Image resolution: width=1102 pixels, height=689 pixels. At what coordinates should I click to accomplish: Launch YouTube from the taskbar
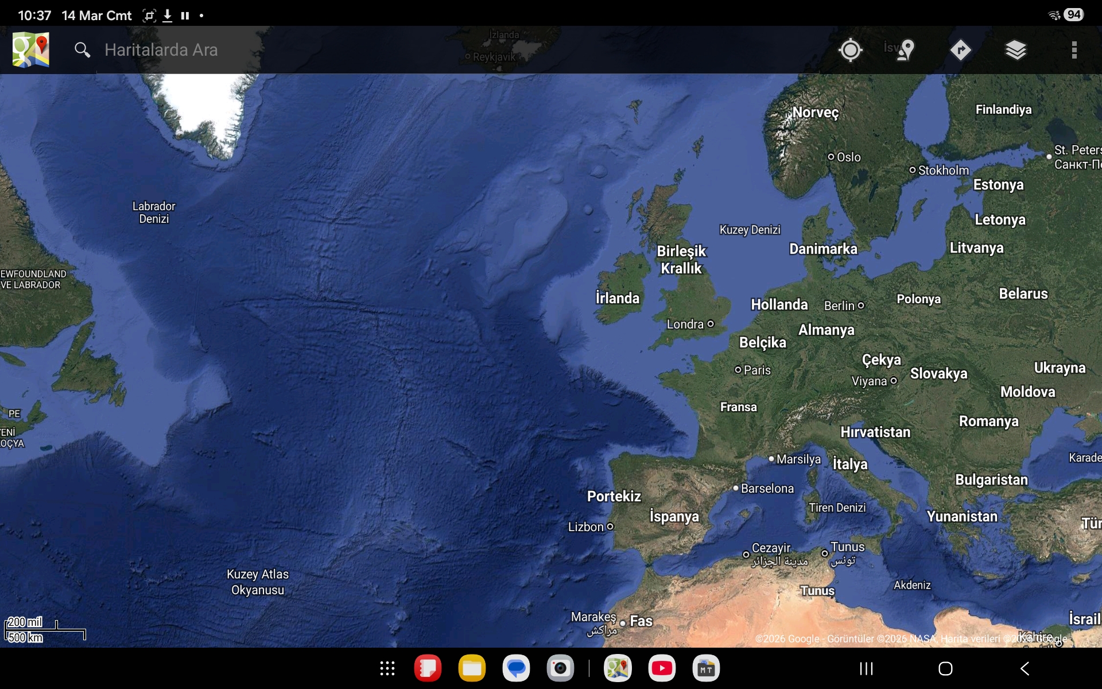click(662, 668)
